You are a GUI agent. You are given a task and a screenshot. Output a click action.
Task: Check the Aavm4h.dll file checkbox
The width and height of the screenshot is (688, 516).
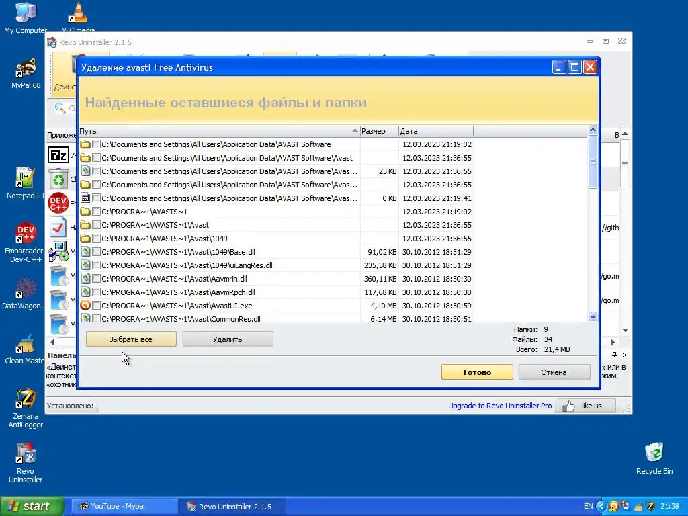coord(97,279)
